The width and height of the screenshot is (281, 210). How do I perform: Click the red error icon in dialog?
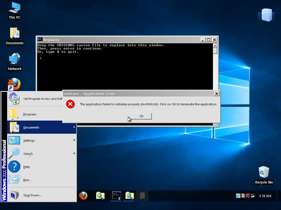click(x=70, y=104)
